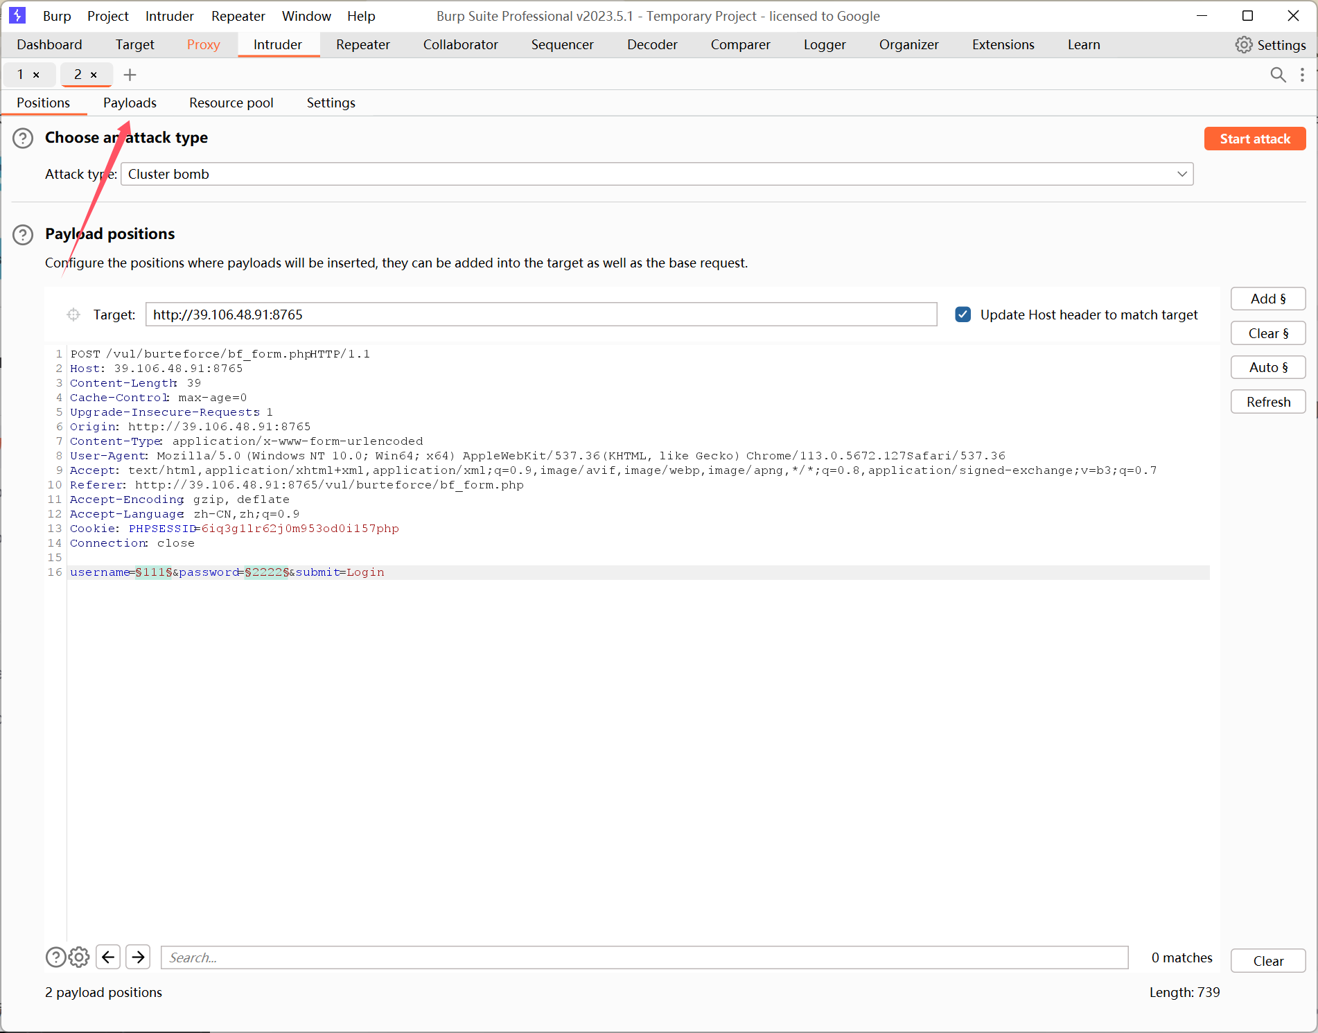This screenshot has width=1318, height=1033.
Task: Go to previous search match arrow
Action: tap(108, 957)
